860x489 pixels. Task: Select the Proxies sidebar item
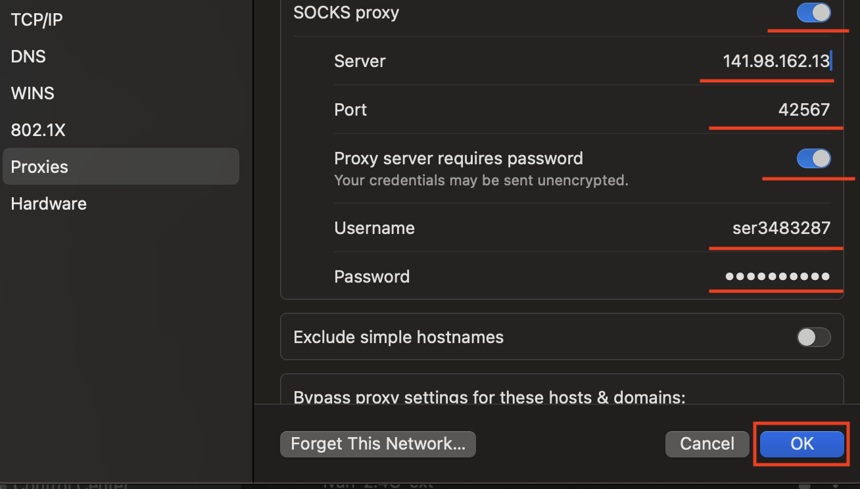point(121,166)
